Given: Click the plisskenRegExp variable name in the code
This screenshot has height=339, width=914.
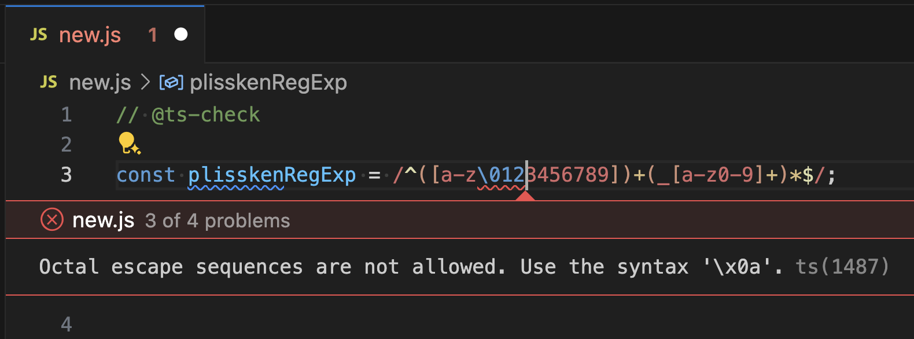Looking at the screenshot, I should (271, 175).
